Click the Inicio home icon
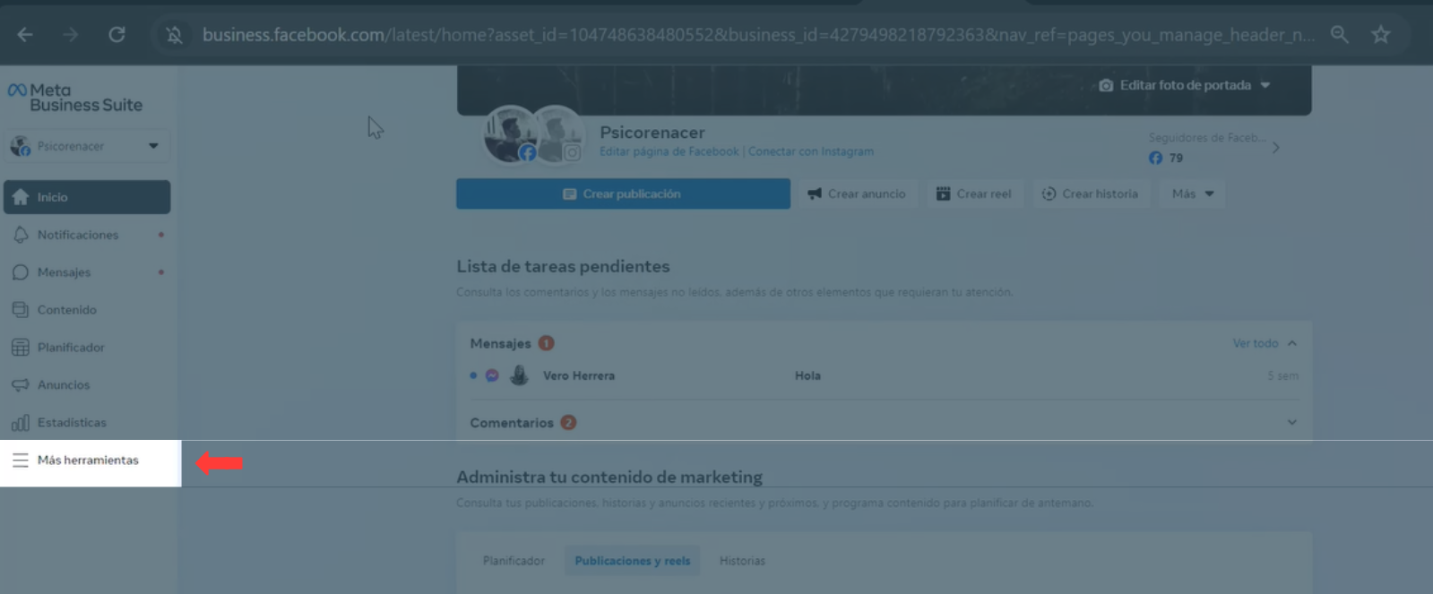The width and height of the screenshot is (1433, 594). pos(21,197)
